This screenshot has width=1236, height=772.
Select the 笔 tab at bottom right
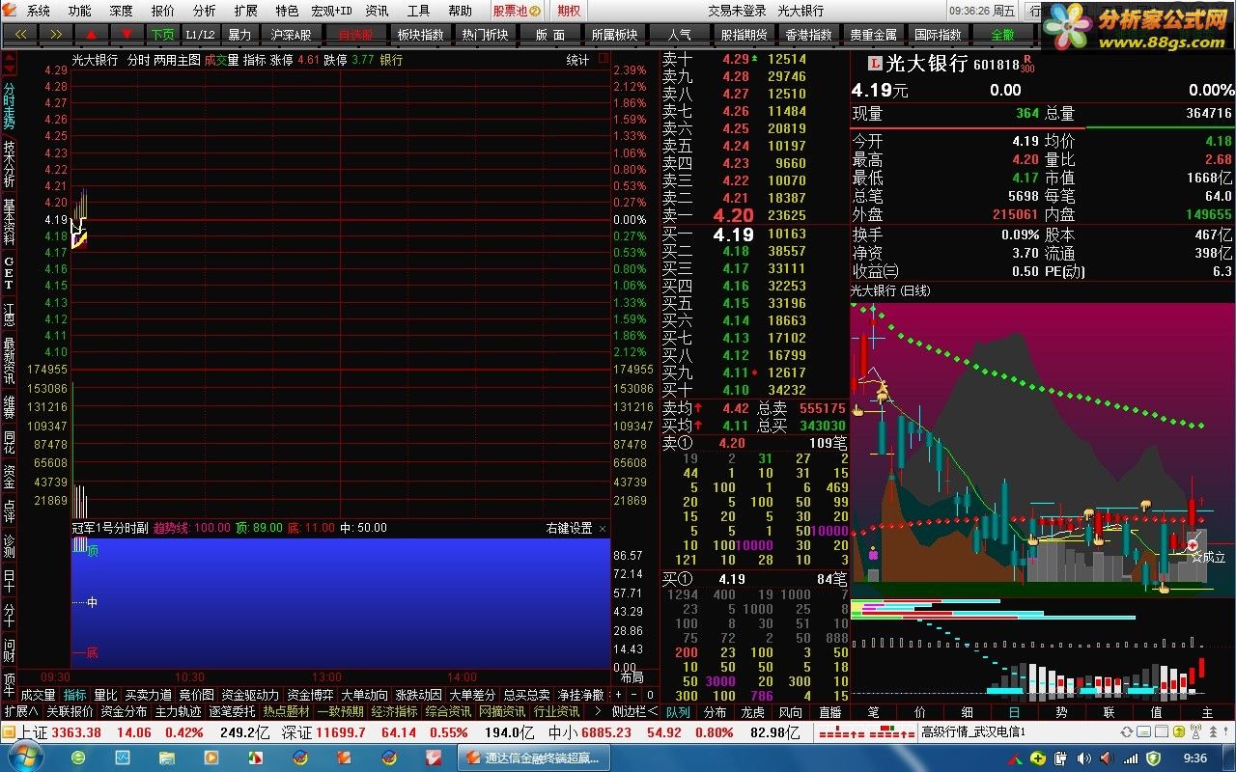[x=873, y=712]
